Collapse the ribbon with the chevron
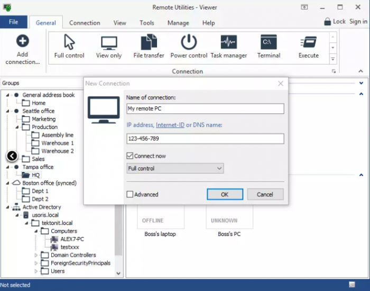The width and height of the screenshot is (370, 291). (x=360, y=71)
